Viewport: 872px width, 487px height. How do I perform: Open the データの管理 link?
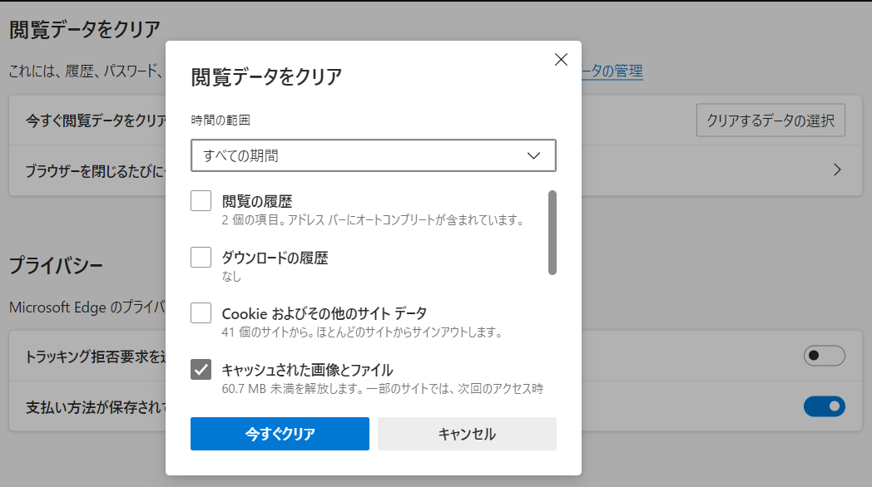[612, 71]
